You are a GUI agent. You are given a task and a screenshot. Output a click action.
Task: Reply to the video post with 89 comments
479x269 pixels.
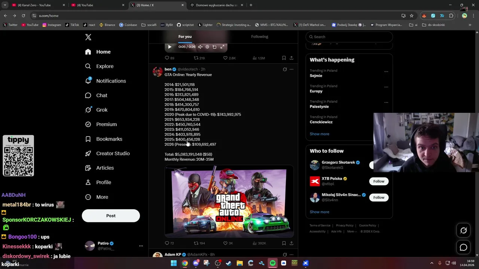coord(170,58)
